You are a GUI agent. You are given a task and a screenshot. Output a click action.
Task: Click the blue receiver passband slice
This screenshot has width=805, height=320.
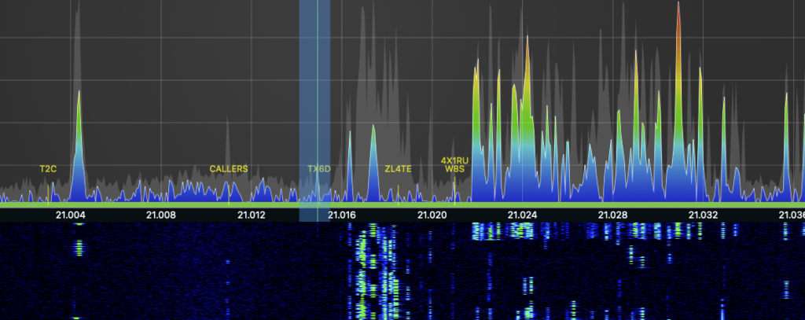pyautogui.click(x=314, y=110)
